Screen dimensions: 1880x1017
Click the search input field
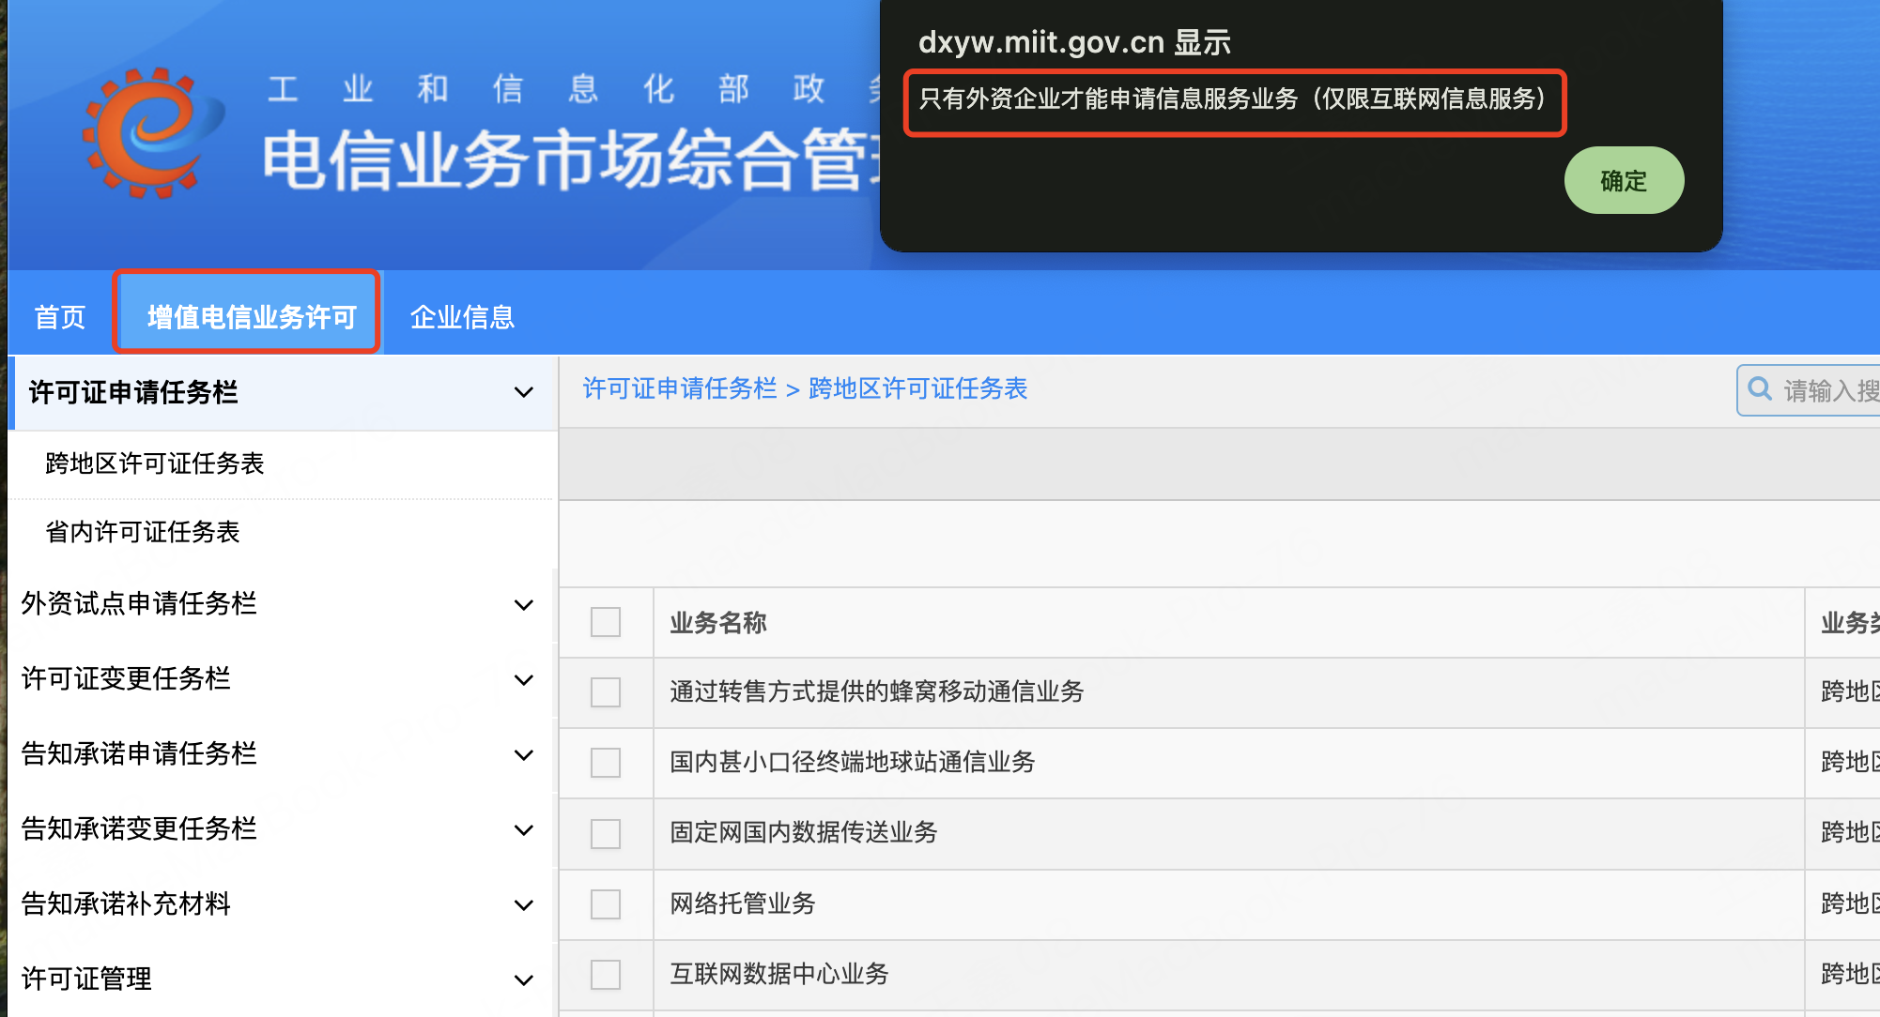(x=1829, y=390)
